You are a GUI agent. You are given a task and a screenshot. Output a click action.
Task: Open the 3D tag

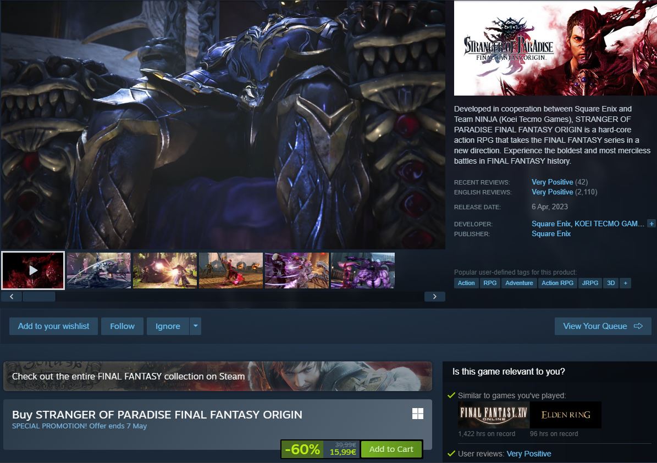(x=611, y=283)
